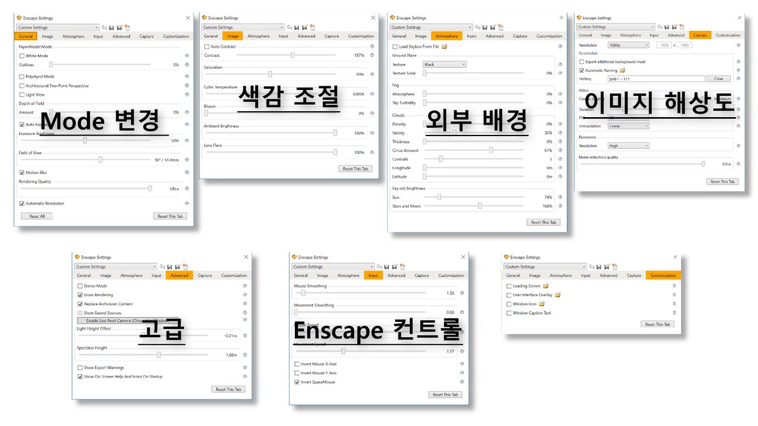Click the first floppy-disk save icon in Image-tab window
The width and height of the screenshot is (758, 426).
coord(297,27)
